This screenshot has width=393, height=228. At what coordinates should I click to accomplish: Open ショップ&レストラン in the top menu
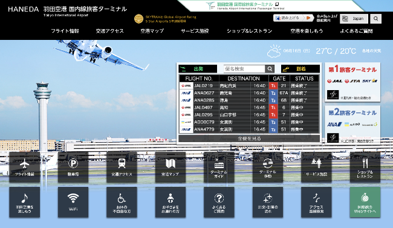[x=249, y=31]
